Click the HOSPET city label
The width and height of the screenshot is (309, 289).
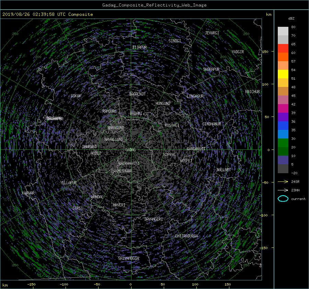point(186,161)
